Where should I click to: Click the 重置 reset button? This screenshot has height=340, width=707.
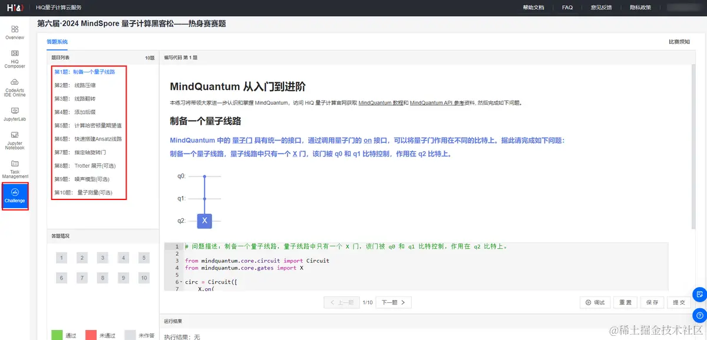pyautogui.click(x=626, y=302)
